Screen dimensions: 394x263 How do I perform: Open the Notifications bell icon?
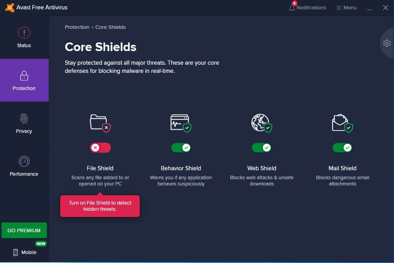click(x=292, y=8)
